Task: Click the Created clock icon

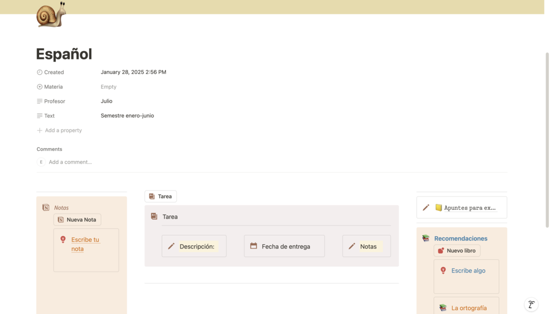Action: pyautogui.click(x=40, y=72)
